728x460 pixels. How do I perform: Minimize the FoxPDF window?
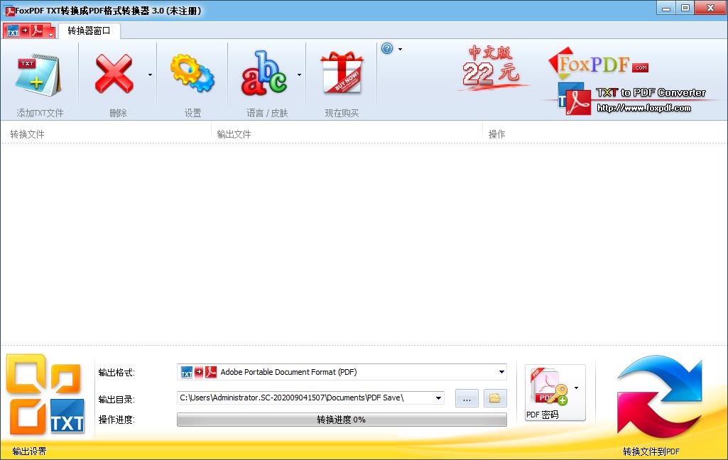pos(666,8)
